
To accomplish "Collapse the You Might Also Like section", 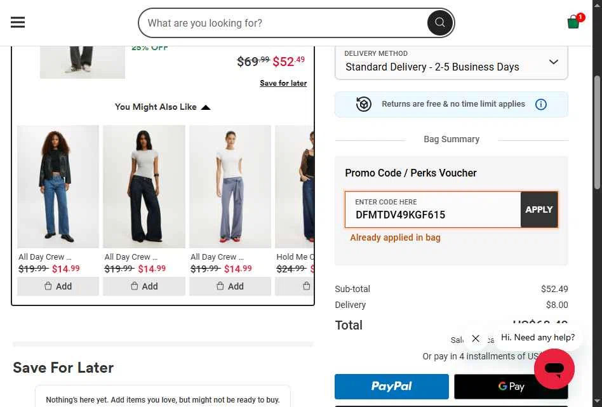I will (x=205, y=107).
